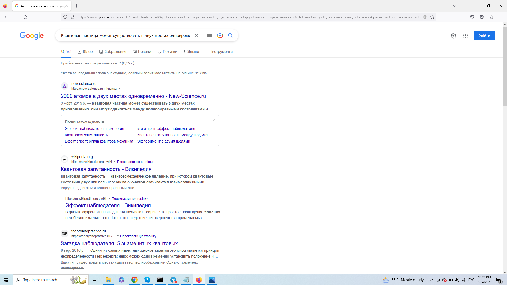507x285 pixels.
Task: Switch to the 'Зображення' results tab
Action: coord(113,52)
